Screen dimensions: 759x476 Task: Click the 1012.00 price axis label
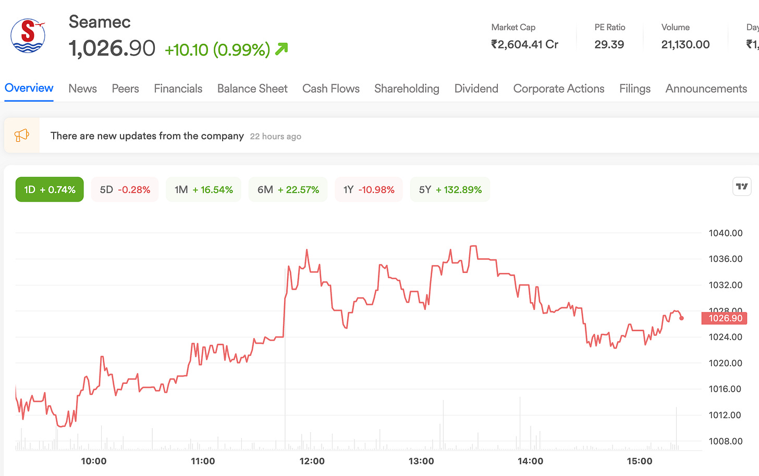click(x=725, y=415)
